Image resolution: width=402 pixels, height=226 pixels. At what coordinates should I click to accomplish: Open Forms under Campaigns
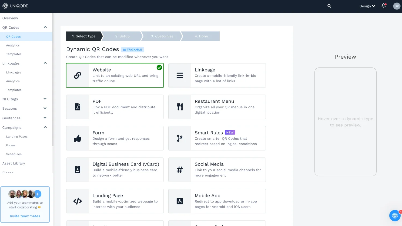click(11, 145)
